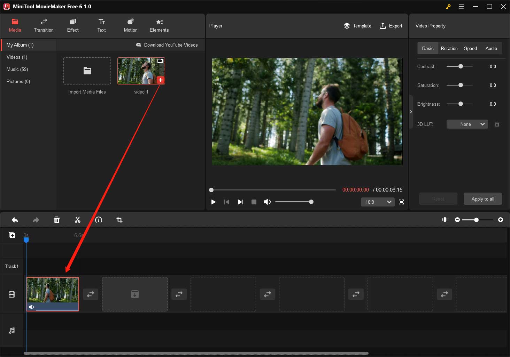Screen dimensions: 510x357
Task: Delete the selected clip with the trash icon
Action: [57, 220]
